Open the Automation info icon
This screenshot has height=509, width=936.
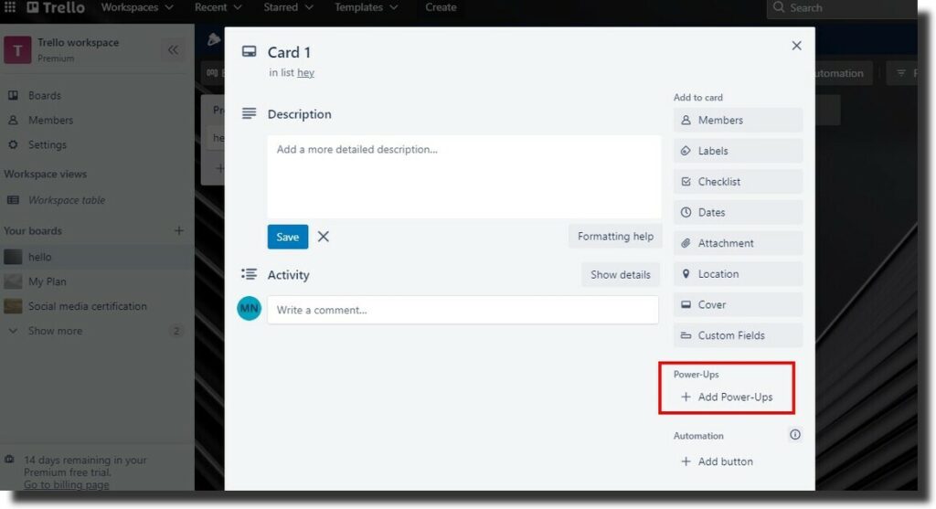794,435
